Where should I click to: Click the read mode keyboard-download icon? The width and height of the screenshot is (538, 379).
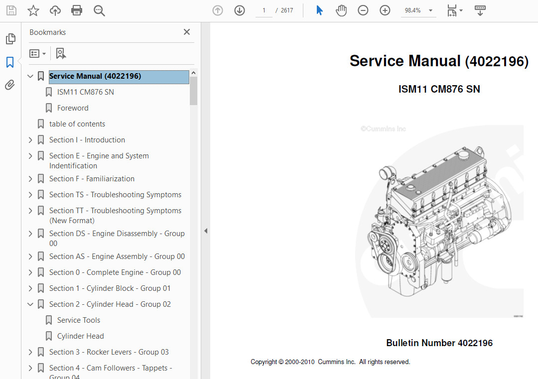tap(480, 10)
